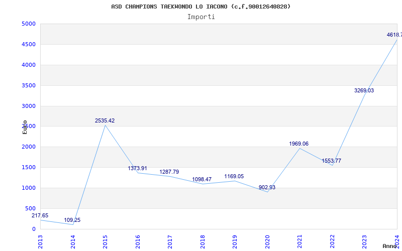Viewport: 402px width, 251px height.
Task: Click the 5000 y-axis tick label
Action: pyautogui.click(x=29, y=24)
